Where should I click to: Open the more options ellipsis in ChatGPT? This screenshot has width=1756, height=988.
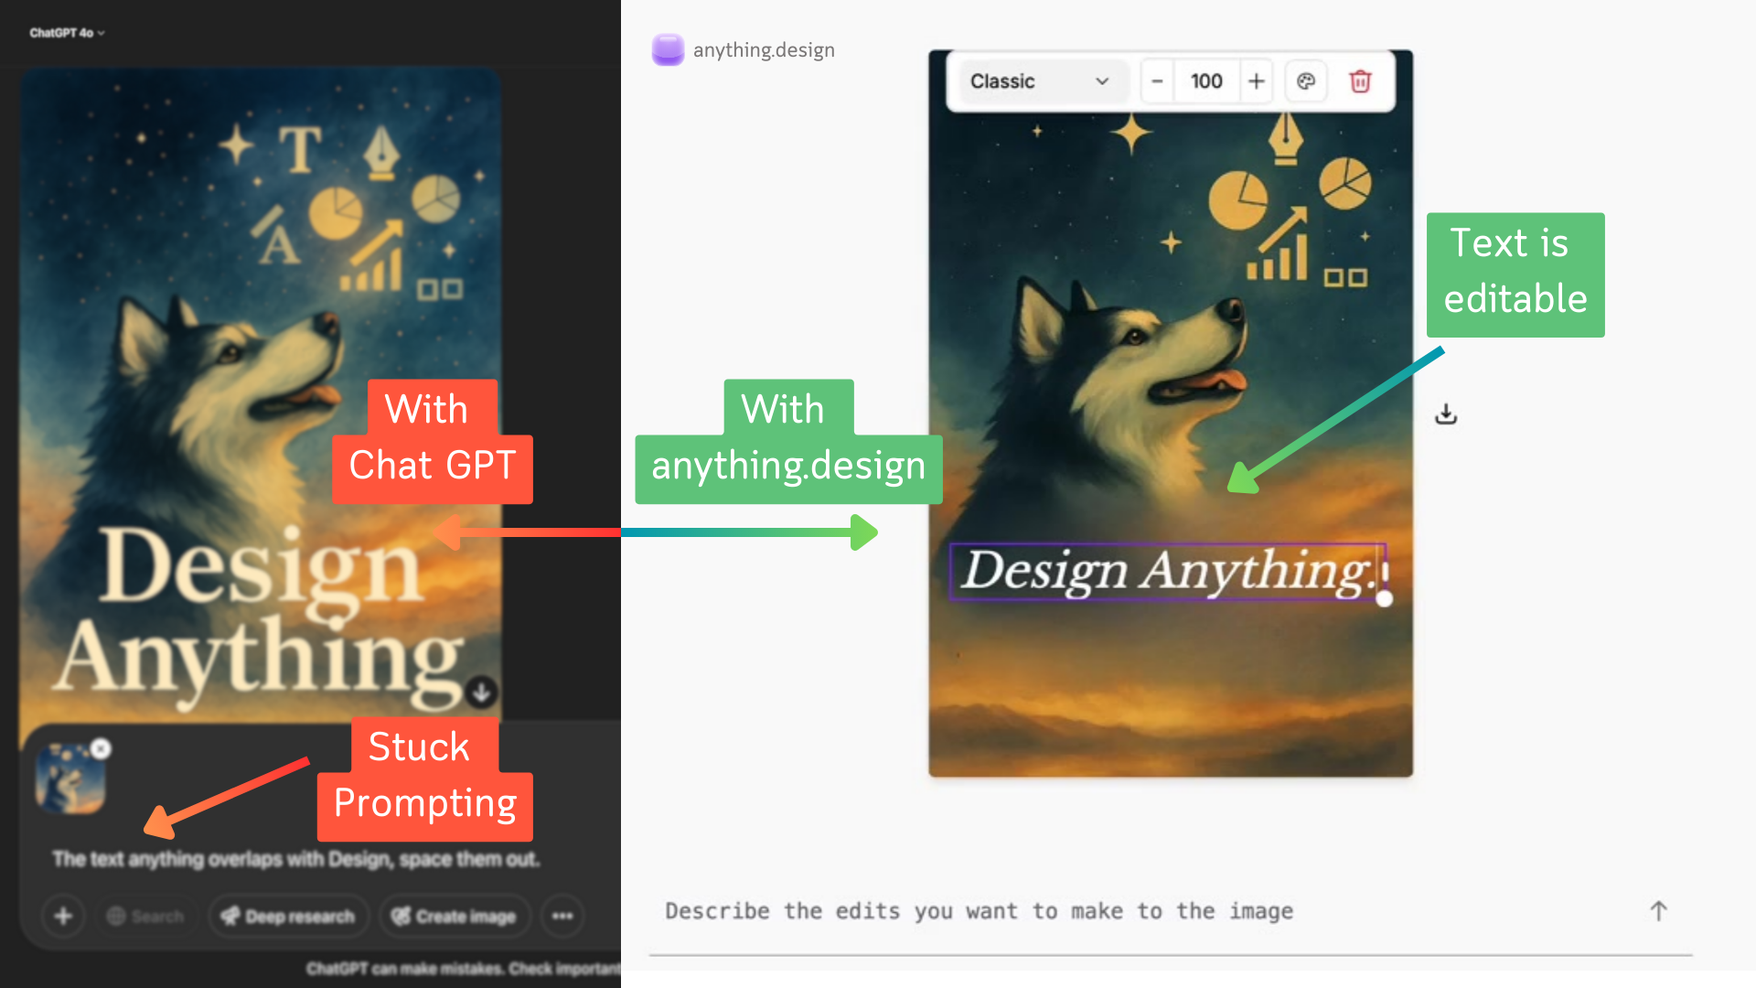(562, 916)
